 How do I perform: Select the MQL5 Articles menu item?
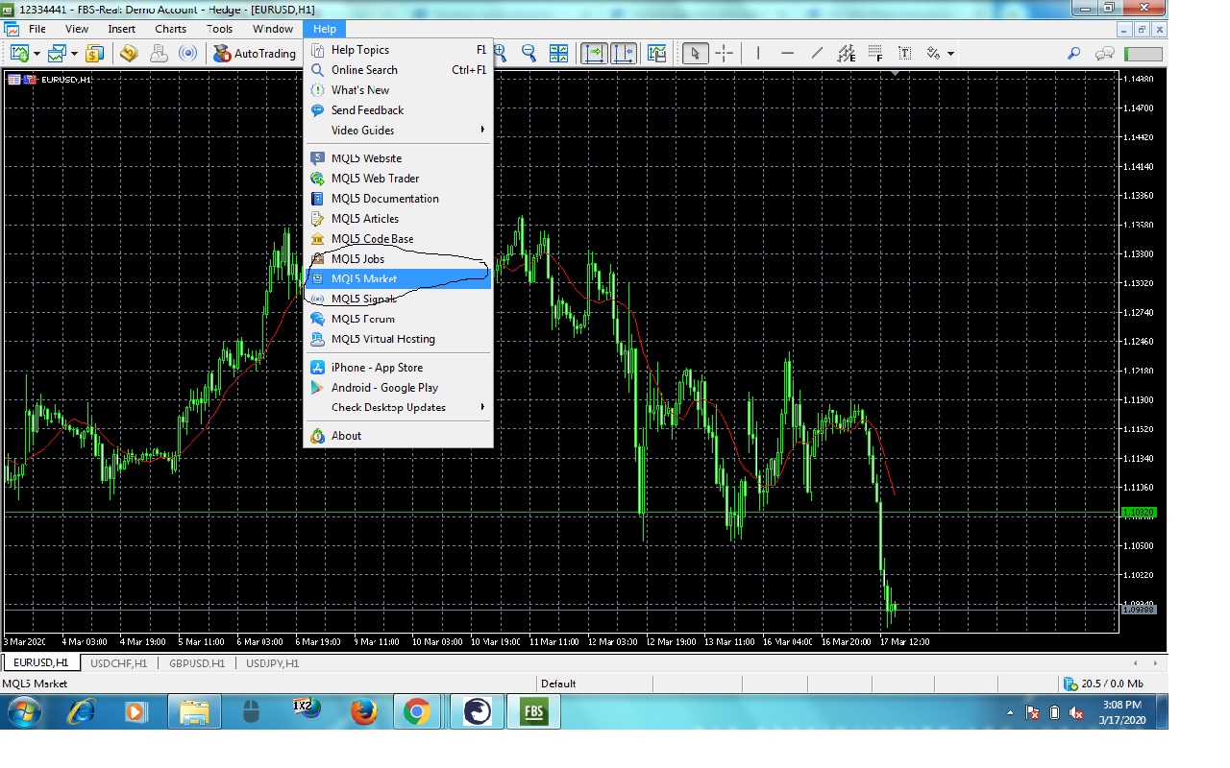coord(398,219)
